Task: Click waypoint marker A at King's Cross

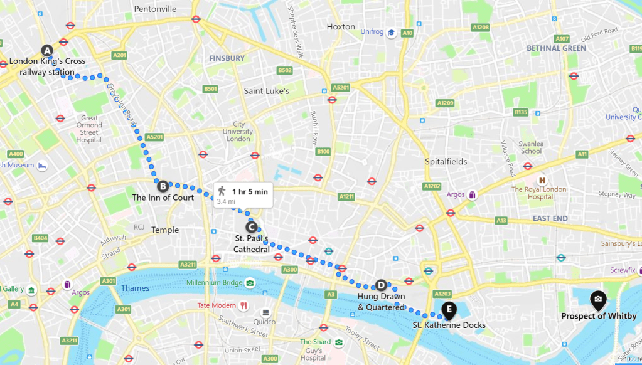Action: 47,51
